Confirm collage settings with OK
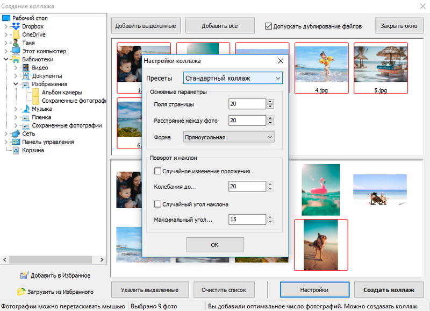 [215, 245]
